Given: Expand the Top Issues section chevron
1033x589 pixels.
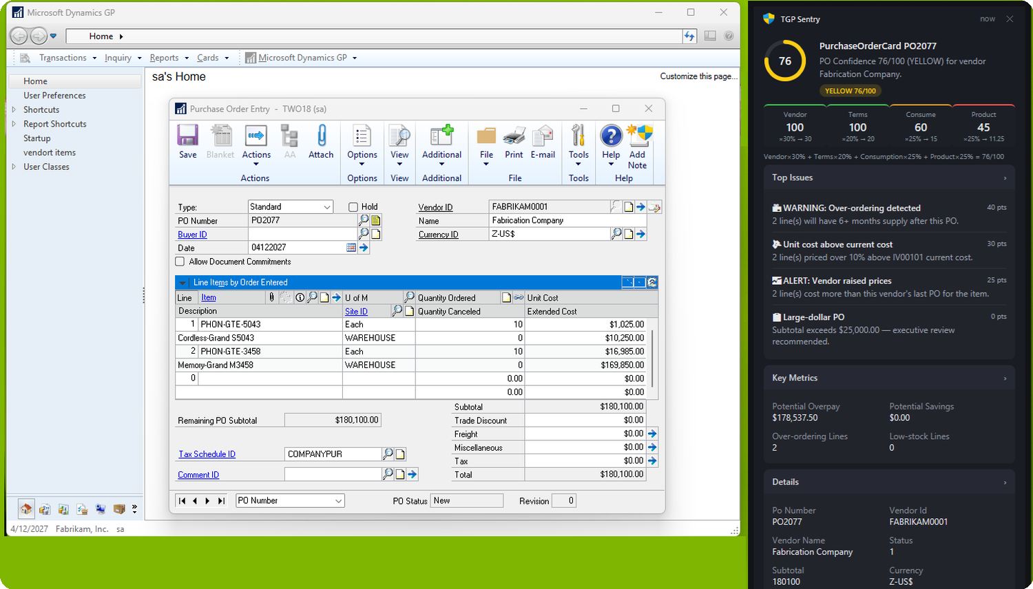Looking at the screenshot, I should (1005, 178).
